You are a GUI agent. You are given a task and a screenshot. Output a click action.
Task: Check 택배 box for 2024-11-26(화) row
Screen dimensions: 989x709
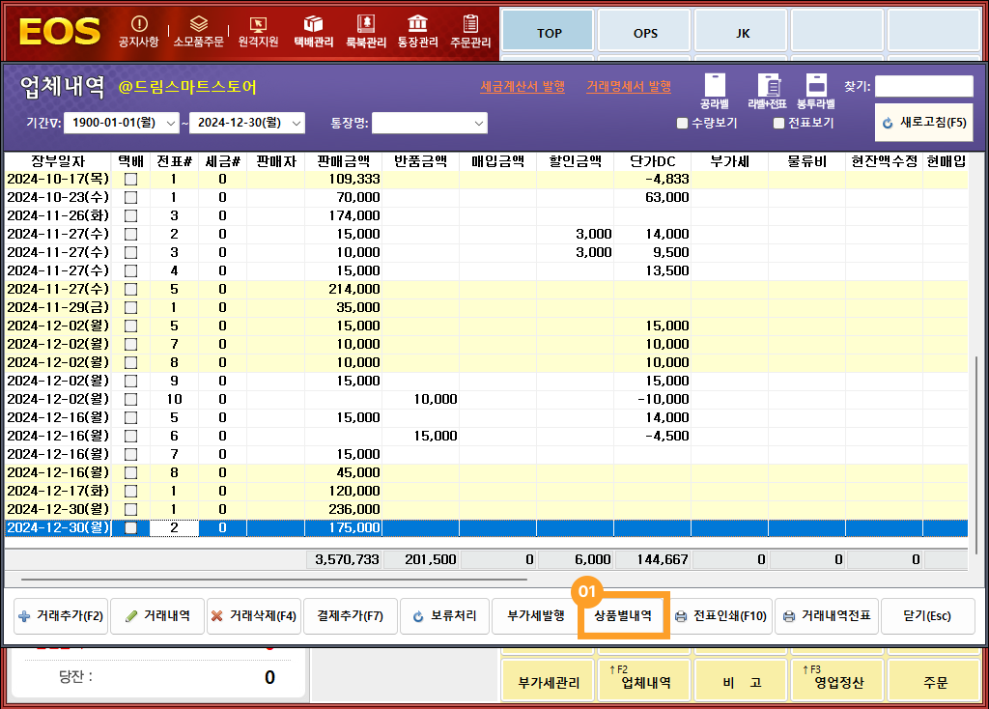[130, 215]
